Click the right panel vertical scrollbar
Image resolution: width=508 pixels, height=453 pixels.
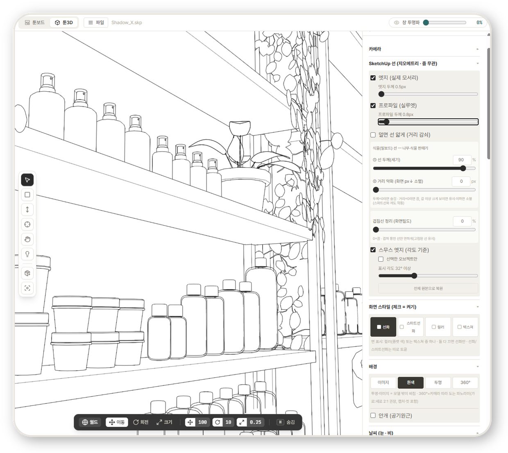[x=489, y=104]
